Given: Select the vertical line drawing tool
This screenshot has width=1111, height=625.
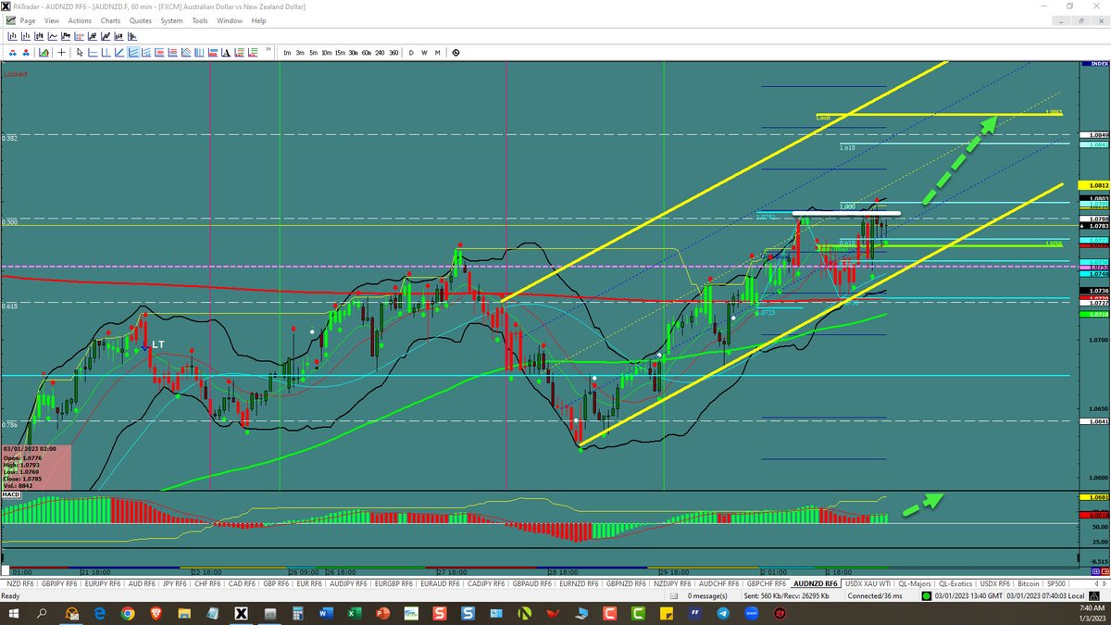Looking at the screenshot, I should point(106,53).
